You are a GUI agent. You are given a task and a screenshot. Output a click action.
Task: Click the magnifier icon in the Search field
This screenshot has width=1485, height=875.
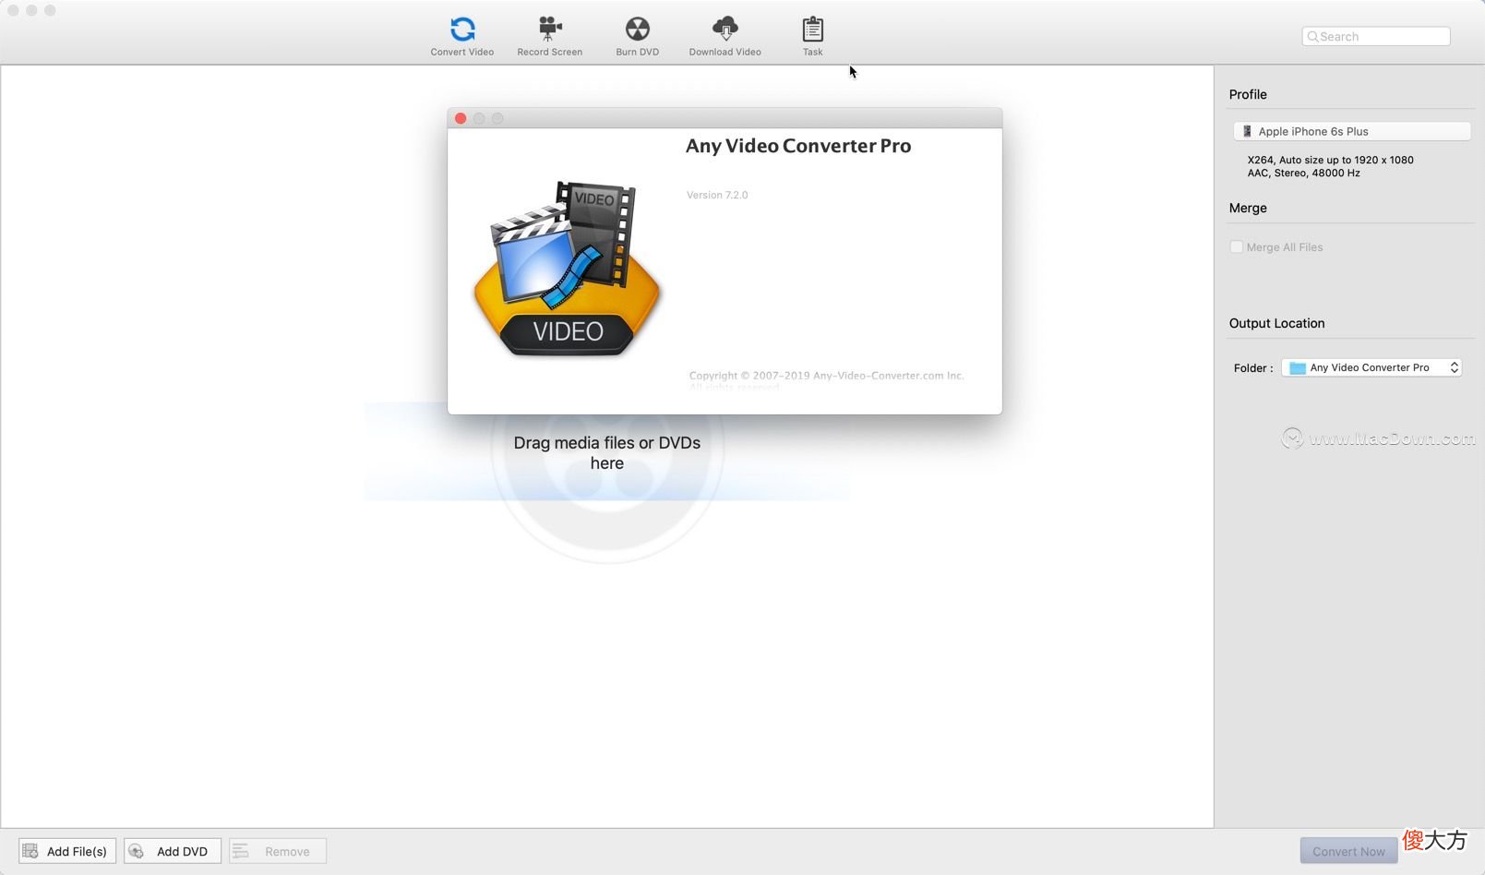tap(1312, 37)
